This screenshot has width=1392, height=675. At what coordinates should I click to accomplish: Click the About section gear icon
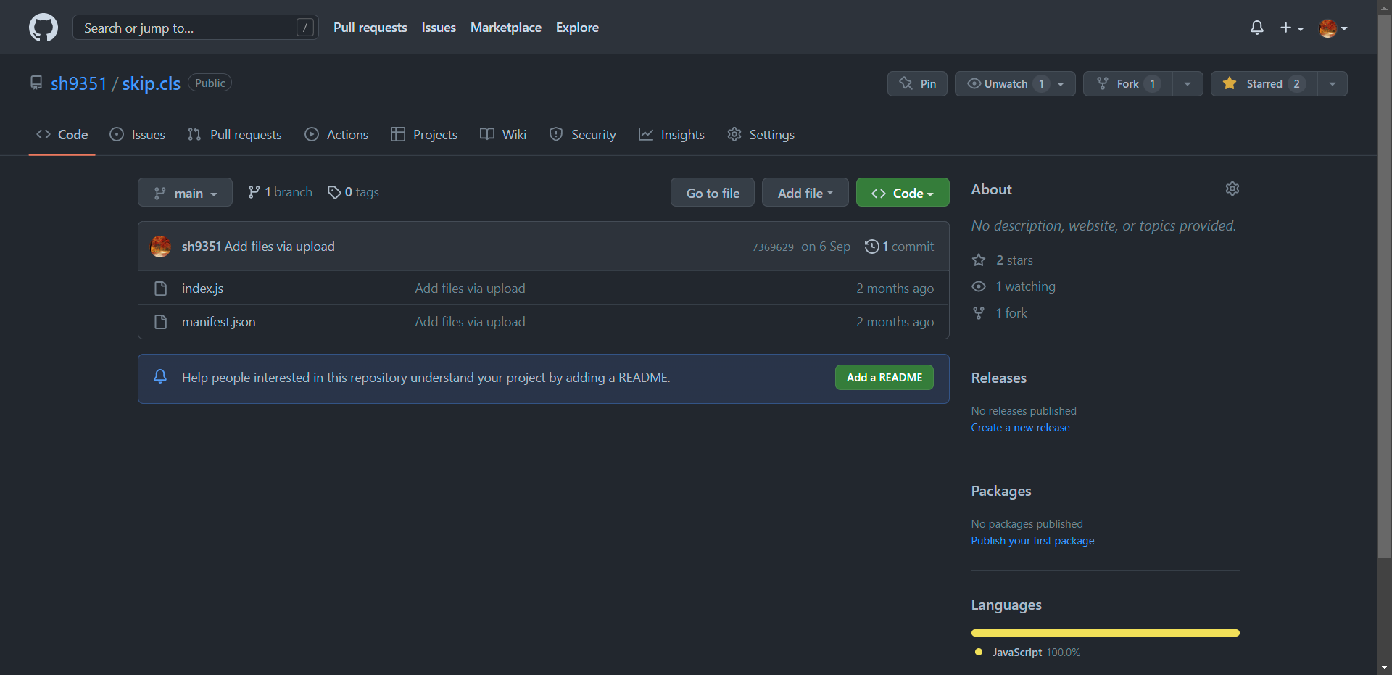[1232, 189]
